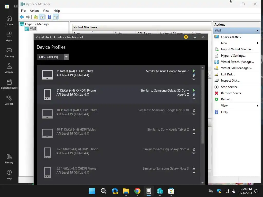Download the 5.7" KitKat XXHDPI Phone profile
Viewport: 263px width, 197px height.
[194, 149]
